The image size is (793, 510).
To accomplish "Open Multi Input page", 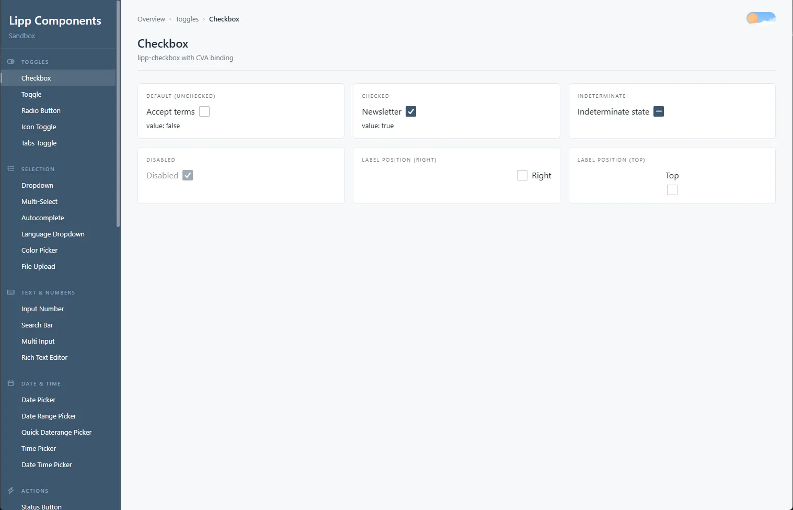I will point(58,341).
